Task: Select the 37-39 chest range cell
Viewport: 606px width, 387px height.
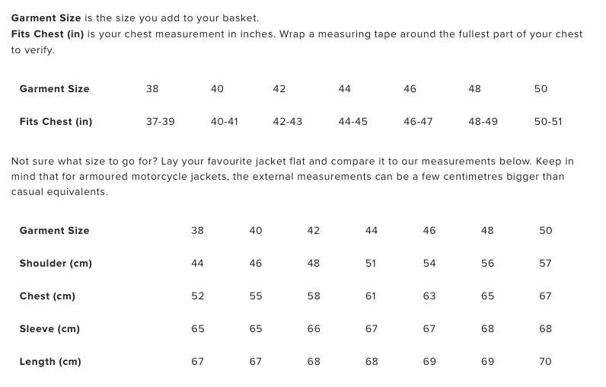Action: point(160,122)
